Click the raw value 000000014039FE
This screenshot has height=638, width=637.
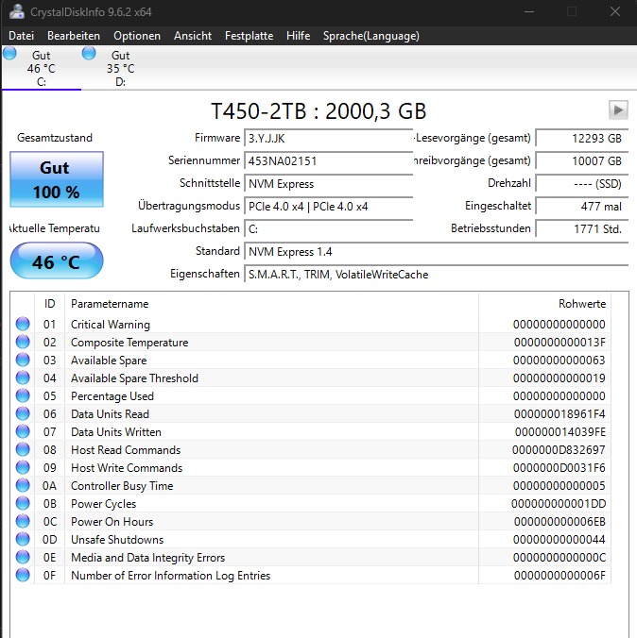[x=560, y=431]
